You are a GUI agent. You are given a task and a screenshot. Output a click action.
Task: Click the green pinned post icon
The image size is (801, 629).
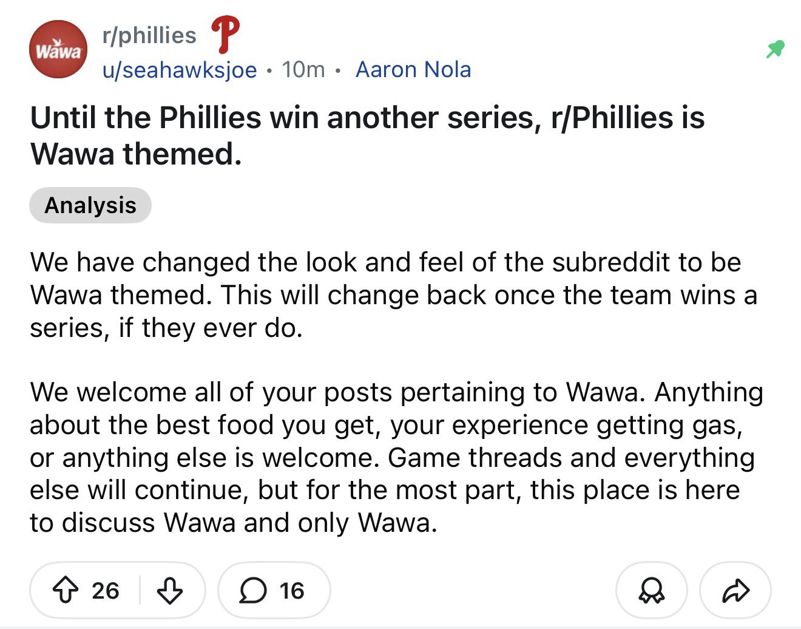click(775, 49)
